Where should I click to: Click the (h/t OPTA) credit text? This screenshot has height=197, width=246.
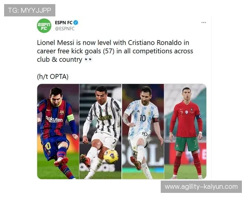tap(53, 76)
